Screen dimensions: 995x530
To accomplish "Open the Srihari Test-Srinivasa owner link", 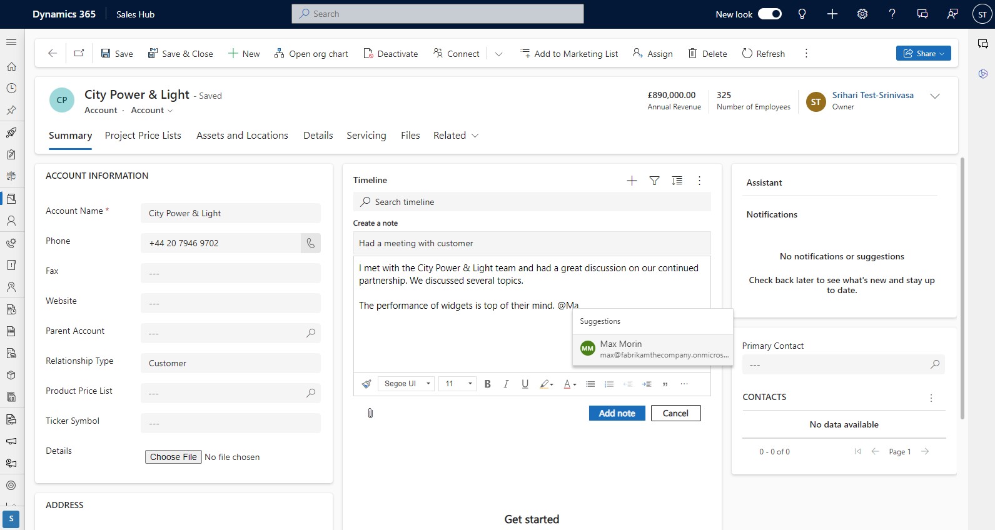I will pos(872,95).
